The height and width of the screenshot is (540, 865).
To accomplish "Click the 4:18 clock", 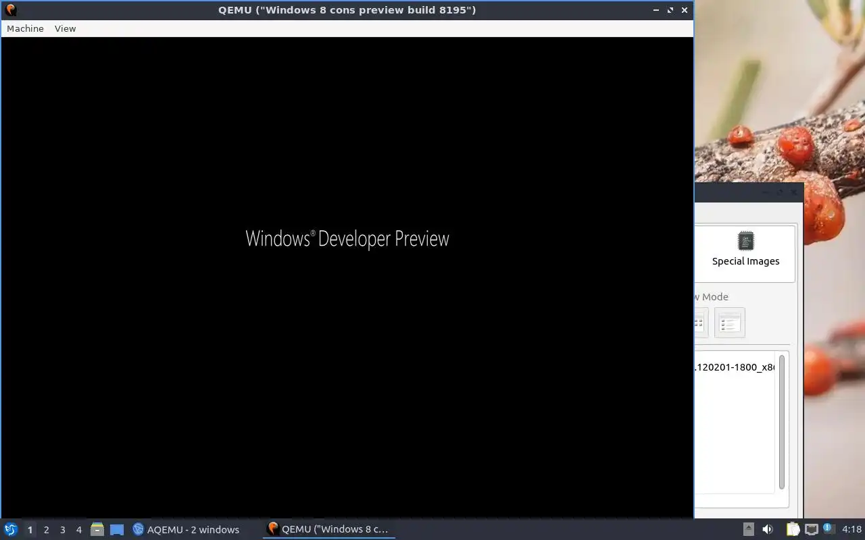I will 851,529.
